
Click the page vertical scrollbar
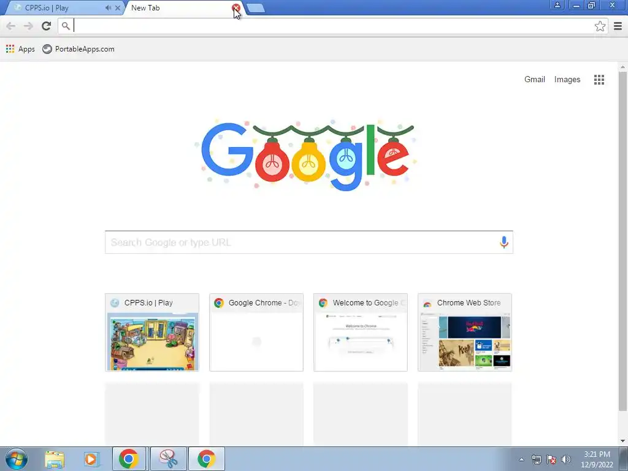click(x=622, y=241)
